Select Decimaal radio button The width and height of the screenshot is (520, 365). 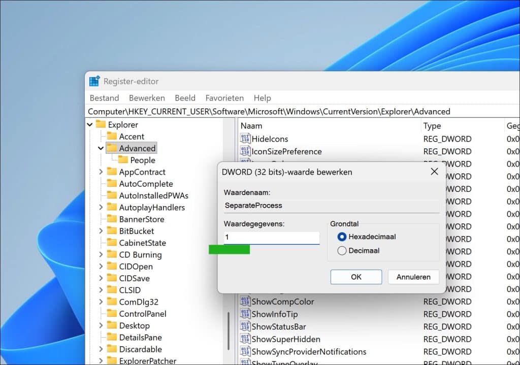[342, 251]
